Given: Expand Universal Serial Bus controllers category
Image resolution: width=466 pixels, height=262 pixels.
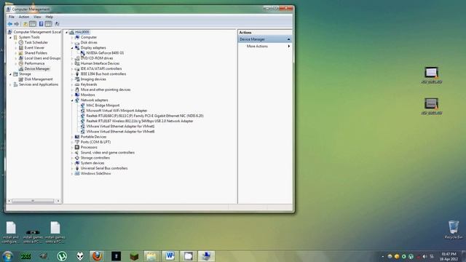Looking at the screenshot, I should pos(72,168).
